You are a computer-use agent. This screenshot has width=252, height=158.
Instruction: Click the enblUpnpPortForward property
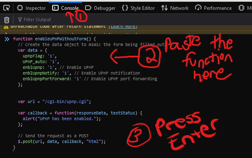click(46, 79)
